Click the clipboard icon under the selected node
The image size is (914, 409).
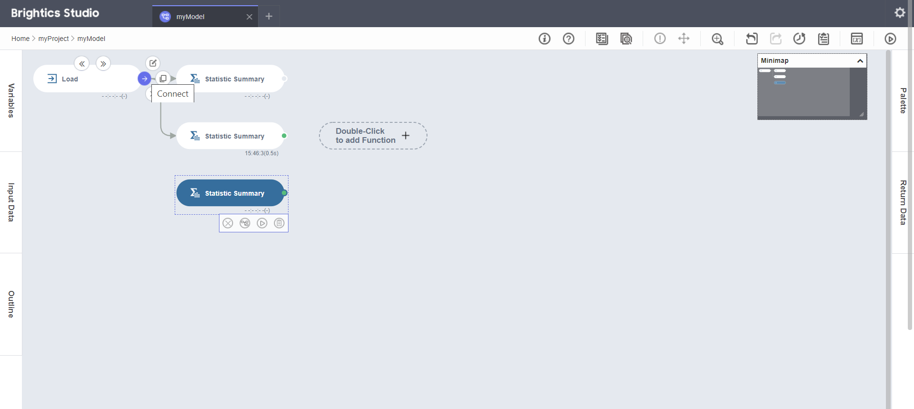tap(279, 223)
